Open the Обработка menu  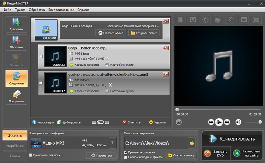(37, 10)
